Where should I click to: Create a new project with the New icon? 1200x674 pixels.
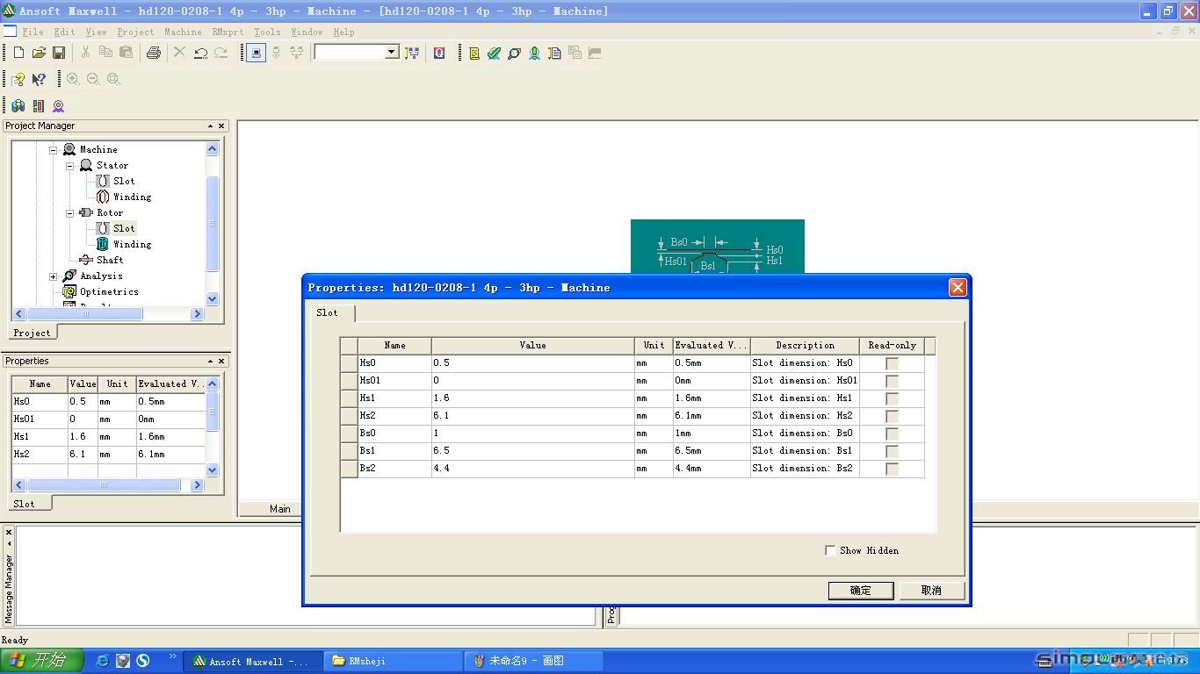coord(18,53)
